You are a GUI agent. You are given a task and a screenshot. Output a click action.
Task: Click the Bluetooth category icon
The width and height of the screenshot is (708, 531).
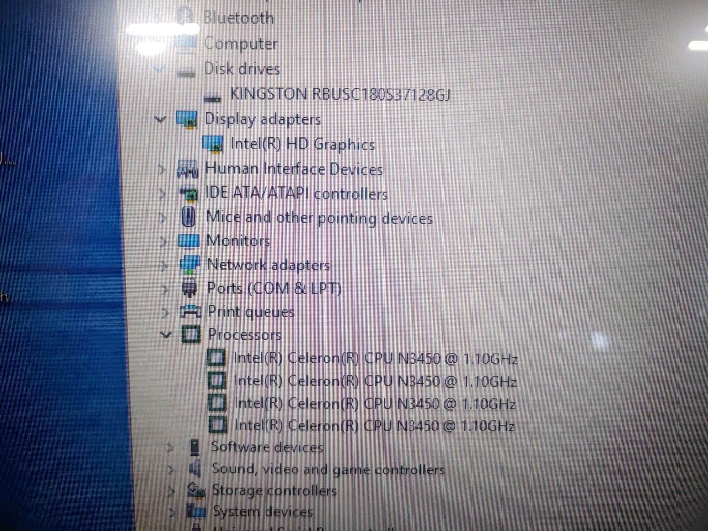[185, 17]
